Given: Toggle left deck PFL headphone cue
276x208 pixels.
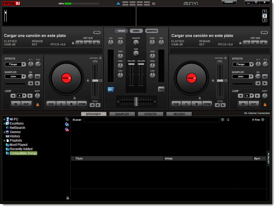Looking at the screenshot, I should pyautogui.click(x=111, y=90).
